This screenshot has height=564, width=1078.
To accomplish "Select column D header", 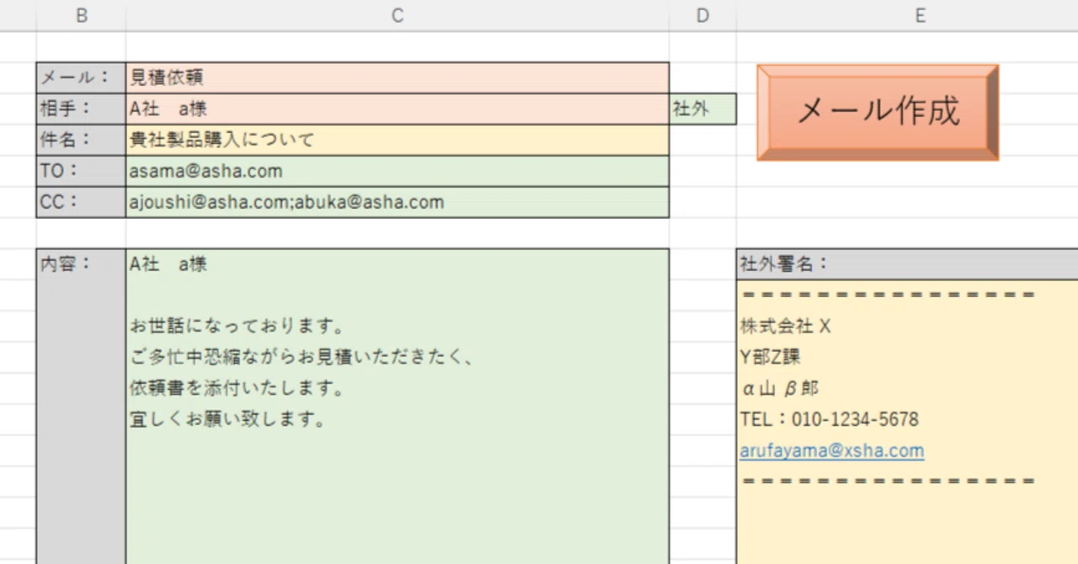I will pos(703,16).
